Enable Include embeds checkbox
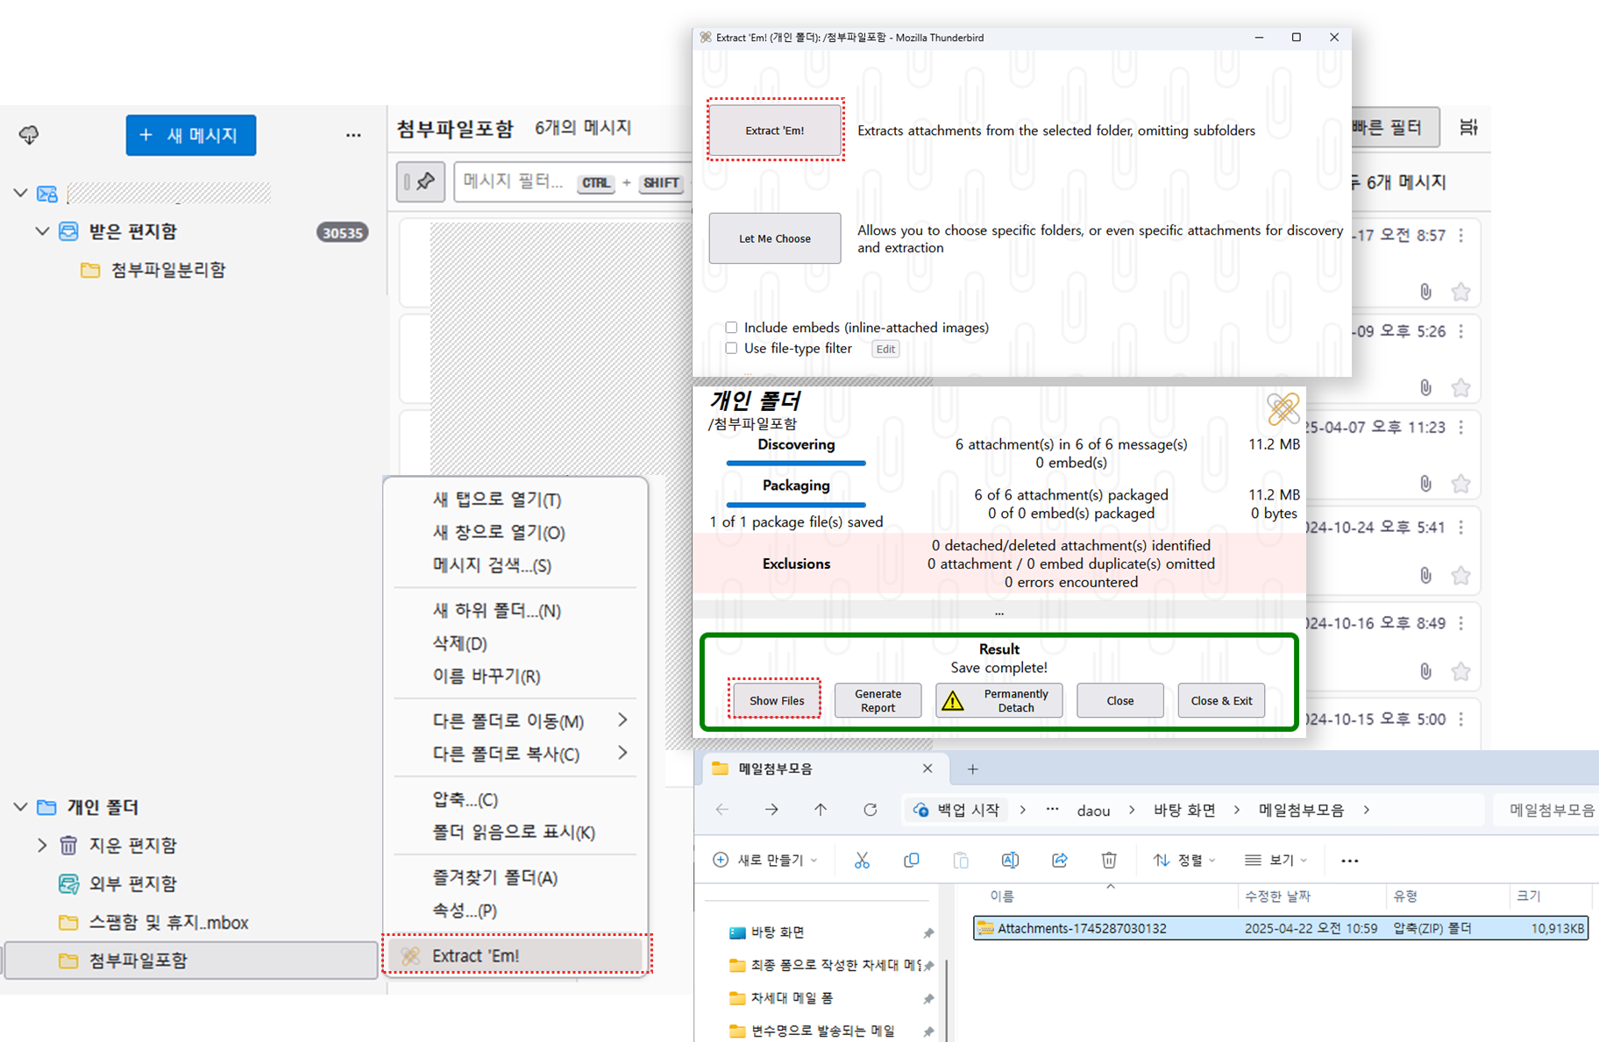Screen dimensions: 1599x1042 click(x=731, y=328)
